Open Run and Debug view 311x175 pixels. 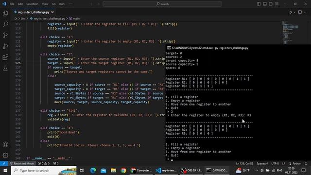pyautogui.click(x=5, y=46)
